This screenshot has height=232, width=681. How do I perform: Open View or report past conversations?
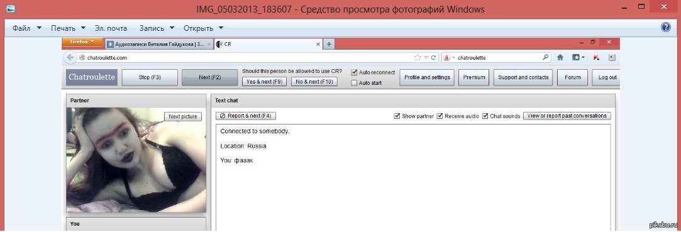[567, 116]
